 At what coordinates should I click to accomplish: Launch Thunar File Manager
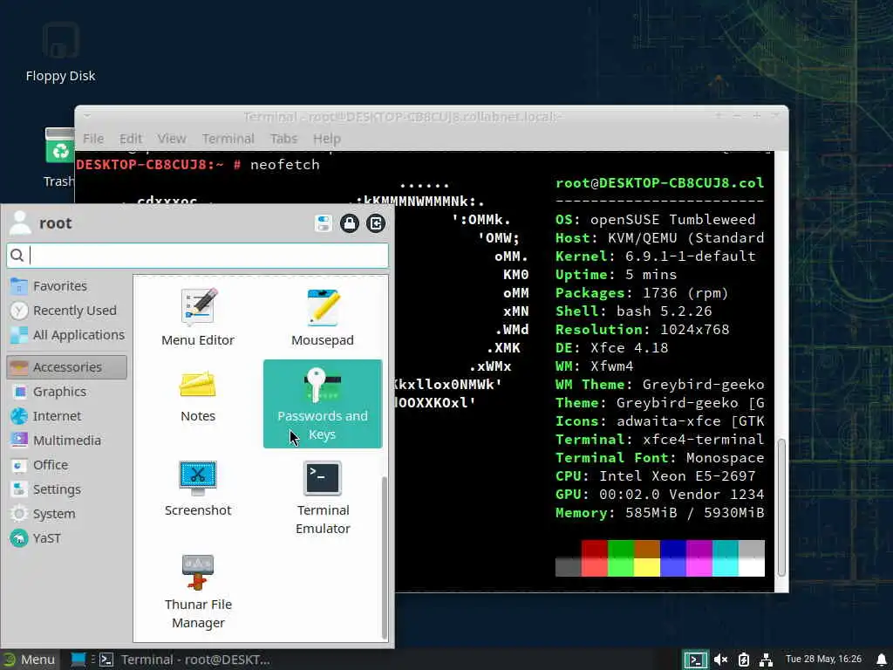tap(198, 591)
